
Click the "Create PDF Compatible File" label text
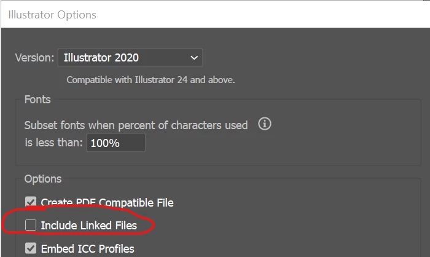[107, 203]
